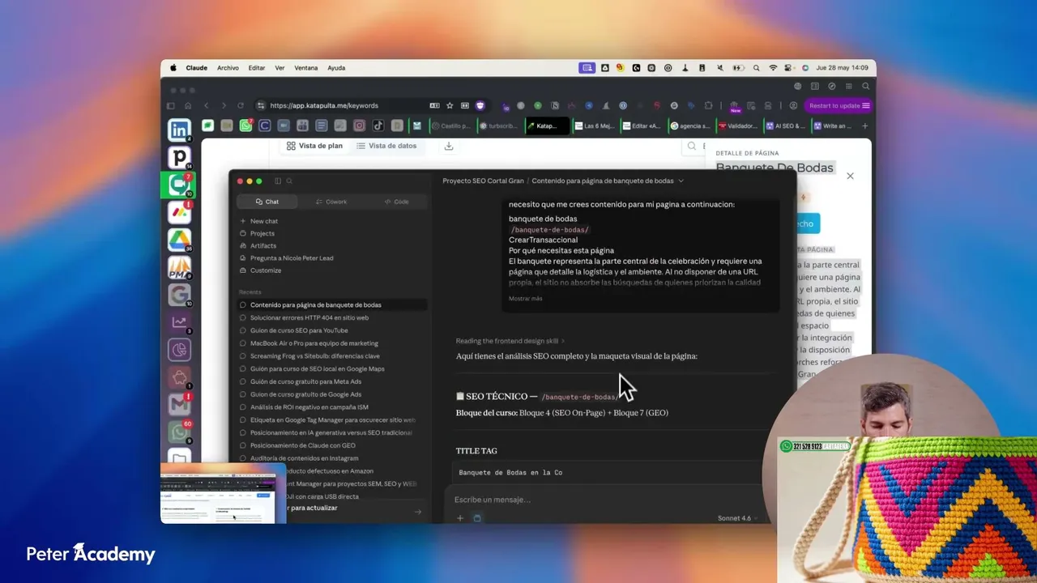1037x583 pixels.
Task: Click the browser home icon
Action: point(188,105)
